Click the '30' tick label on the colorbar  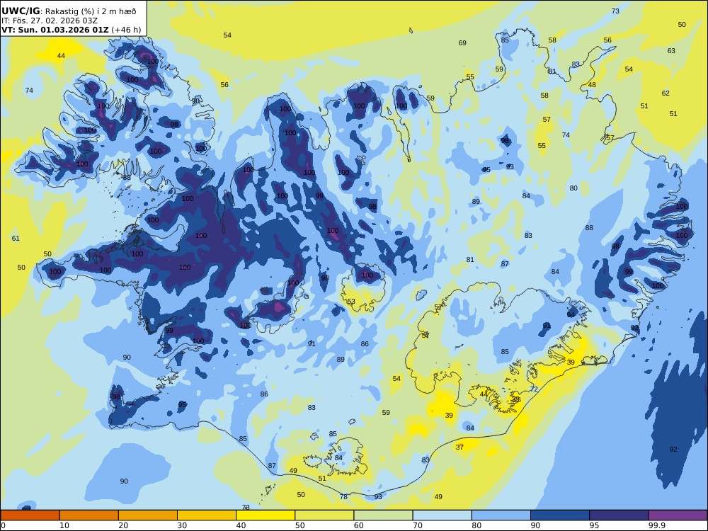point(182,525)
